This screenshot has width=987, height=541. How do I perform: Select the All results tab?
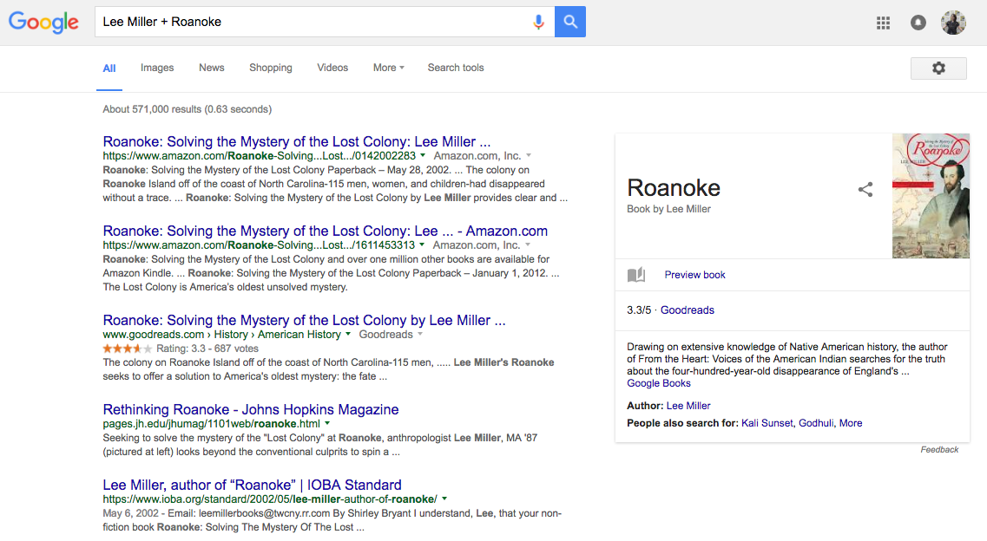coord(109,68)
